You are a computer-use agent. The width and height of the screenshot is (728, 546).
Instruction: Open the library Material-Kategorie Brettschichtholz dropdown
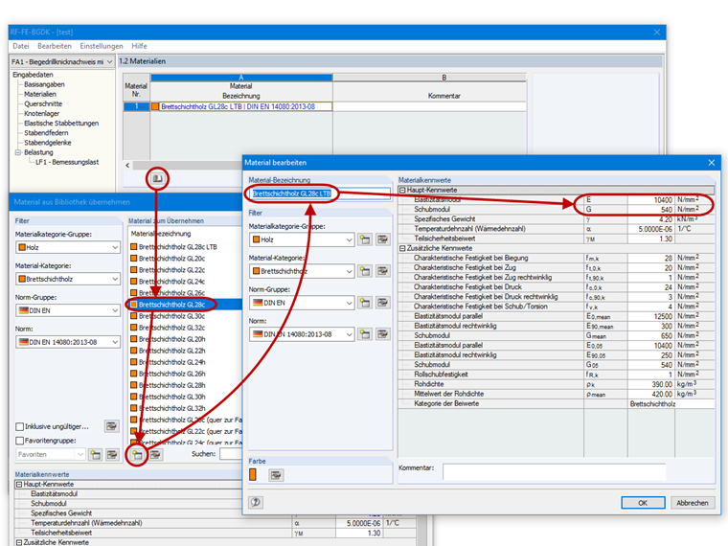click(x=115, y=279)
